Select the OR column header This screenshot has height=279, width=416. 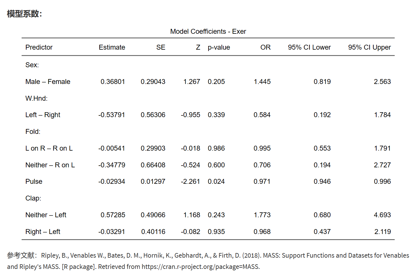[265, 47]
